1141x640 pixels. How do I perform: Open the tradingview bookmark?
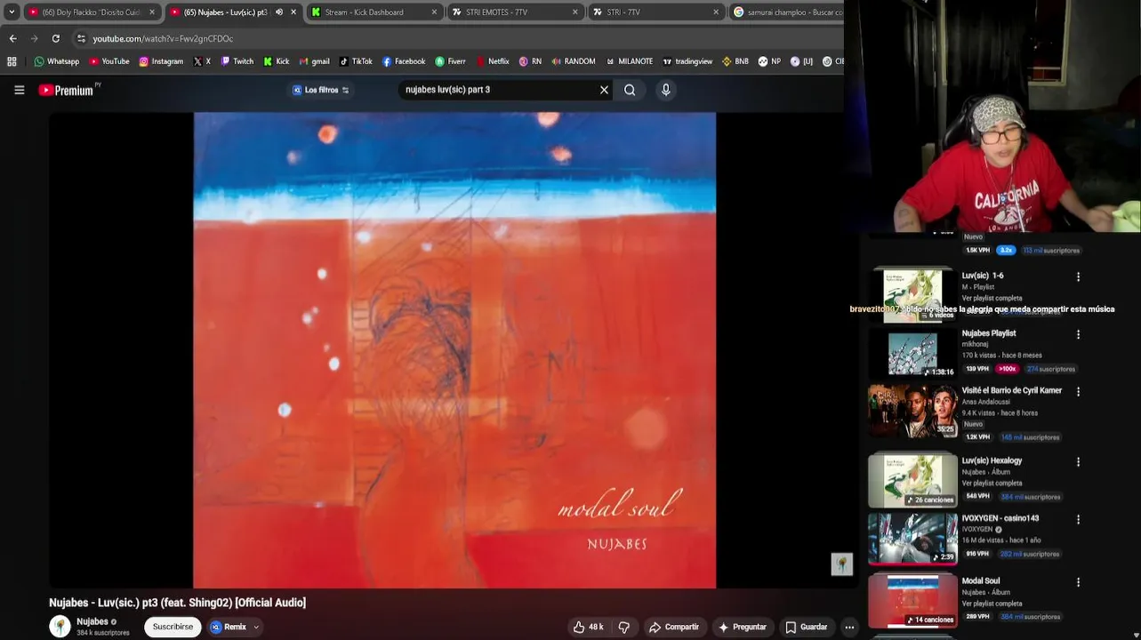tap(687, 61)
